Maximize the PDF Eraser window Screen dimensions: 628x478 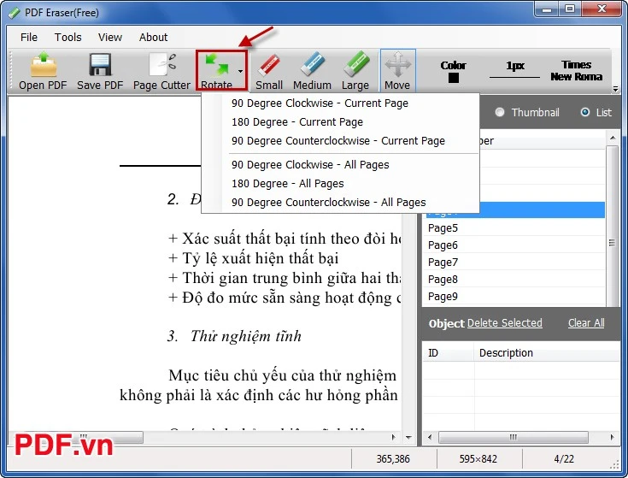tap(570, 9)
